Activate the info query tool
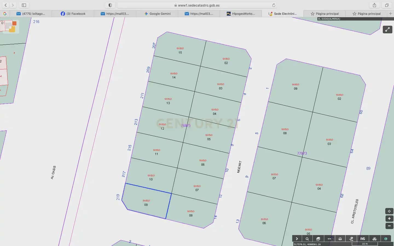394x246 pixels. point(386,239)
